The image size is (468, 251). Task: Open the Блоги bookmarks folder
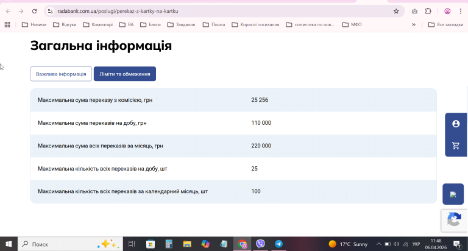pos(151,24)
